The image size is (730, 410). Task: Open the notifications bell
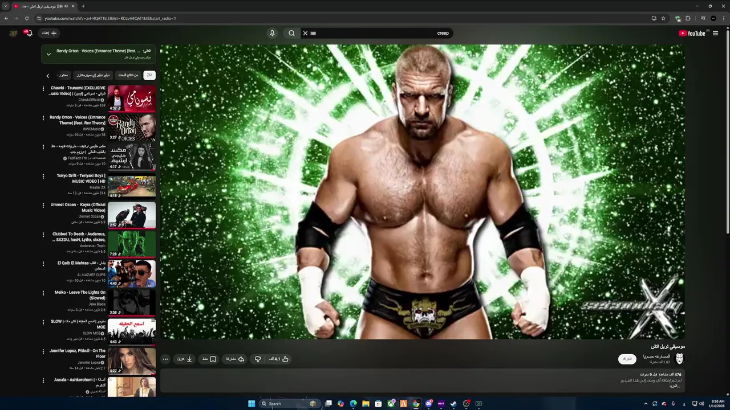coord(28,33)
